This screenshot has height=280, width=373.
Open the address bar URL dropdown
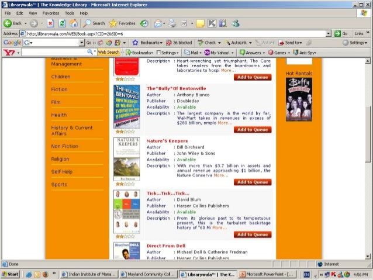pos(329,33)
